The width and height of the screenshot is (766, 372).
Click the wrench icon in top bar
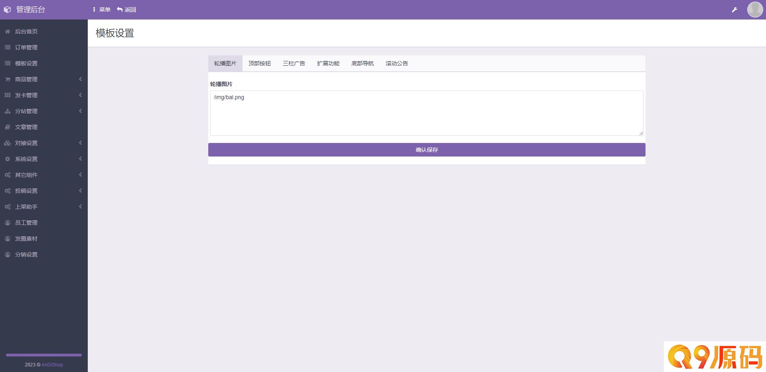point(734,10)
